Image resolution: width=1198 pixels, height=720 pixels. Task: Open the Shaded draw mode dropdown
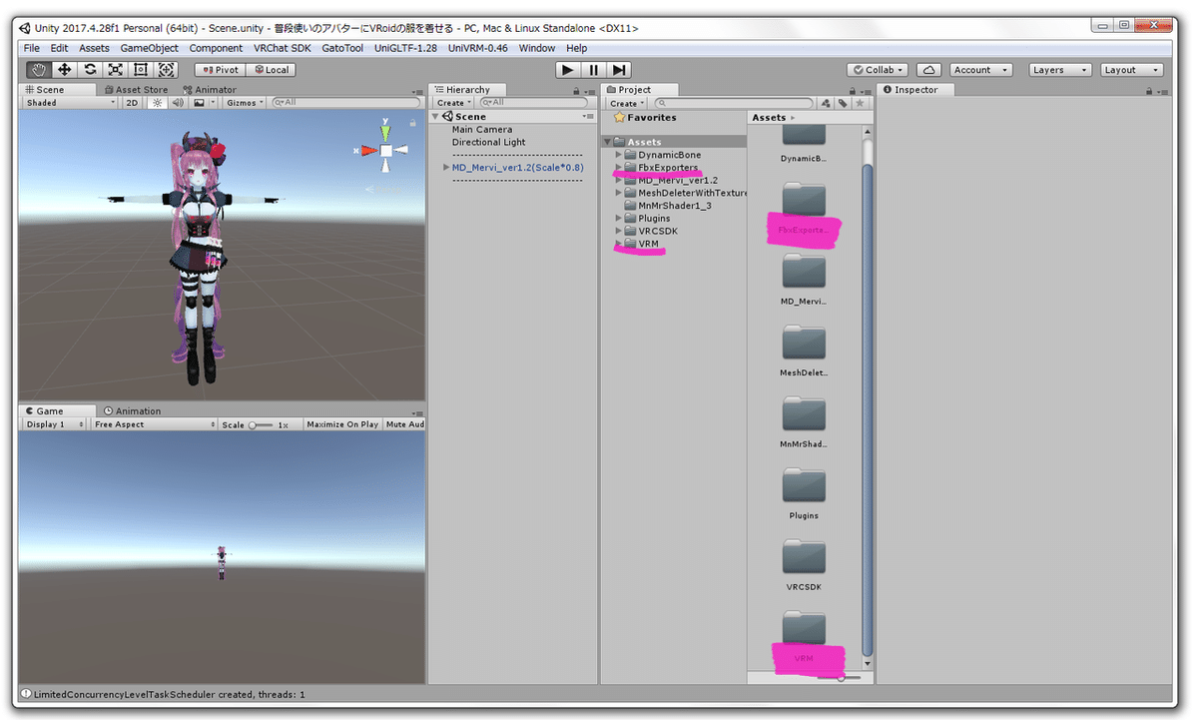pyautogui.click(x=71, y=102)
